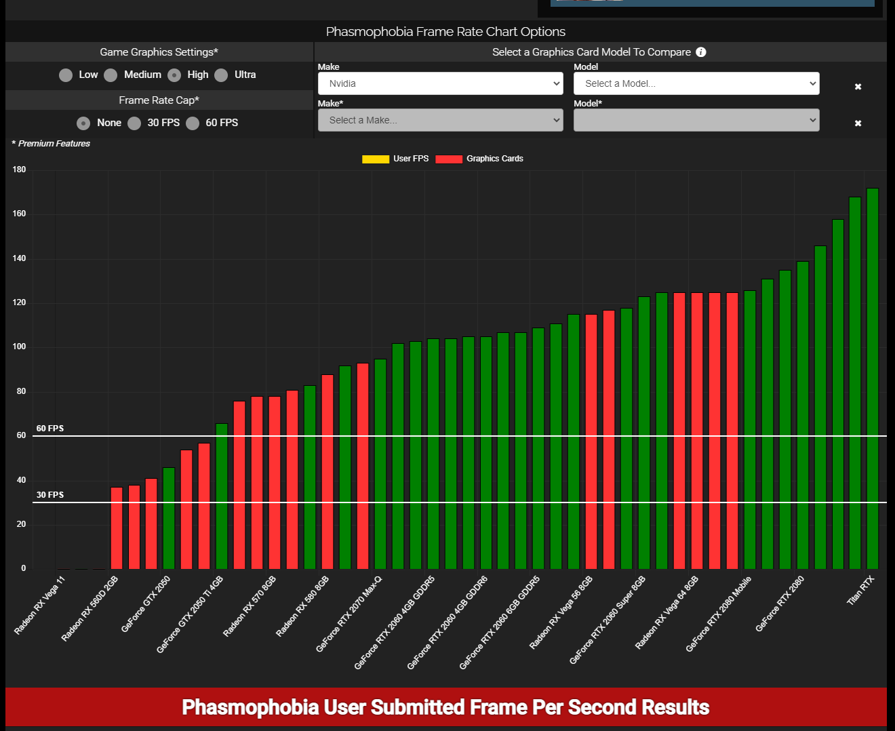Click the Radeon RX 580 8GB axis label
895x731 pixels.
[302, 606]
